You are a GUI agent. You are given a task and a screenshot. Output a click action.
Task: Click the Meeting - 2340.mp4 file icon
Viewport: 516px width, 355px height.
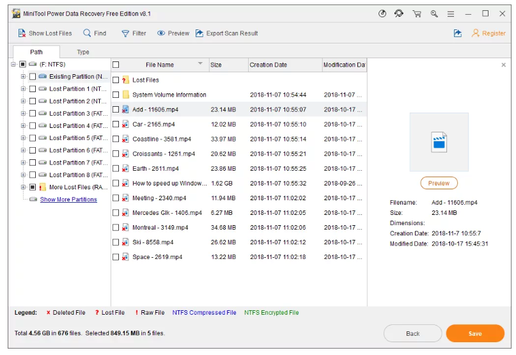pyautogui.click(x=125, y=198)
